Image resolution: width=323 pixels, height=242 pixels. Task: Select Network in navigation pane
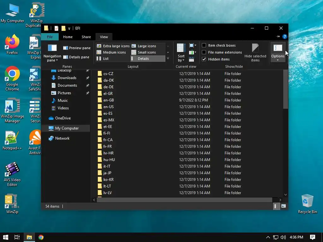62,138
